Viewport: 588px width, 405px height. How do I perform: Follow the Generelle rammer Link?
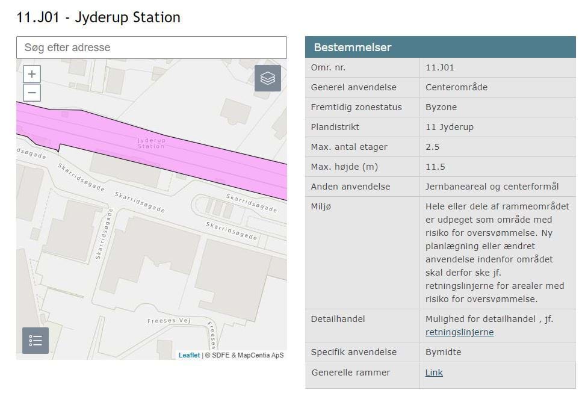[434, 373]
